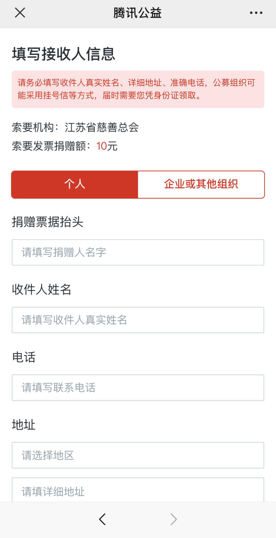
Task: Click the 请填写联系电话 phone field
Action: click(138, 388)
